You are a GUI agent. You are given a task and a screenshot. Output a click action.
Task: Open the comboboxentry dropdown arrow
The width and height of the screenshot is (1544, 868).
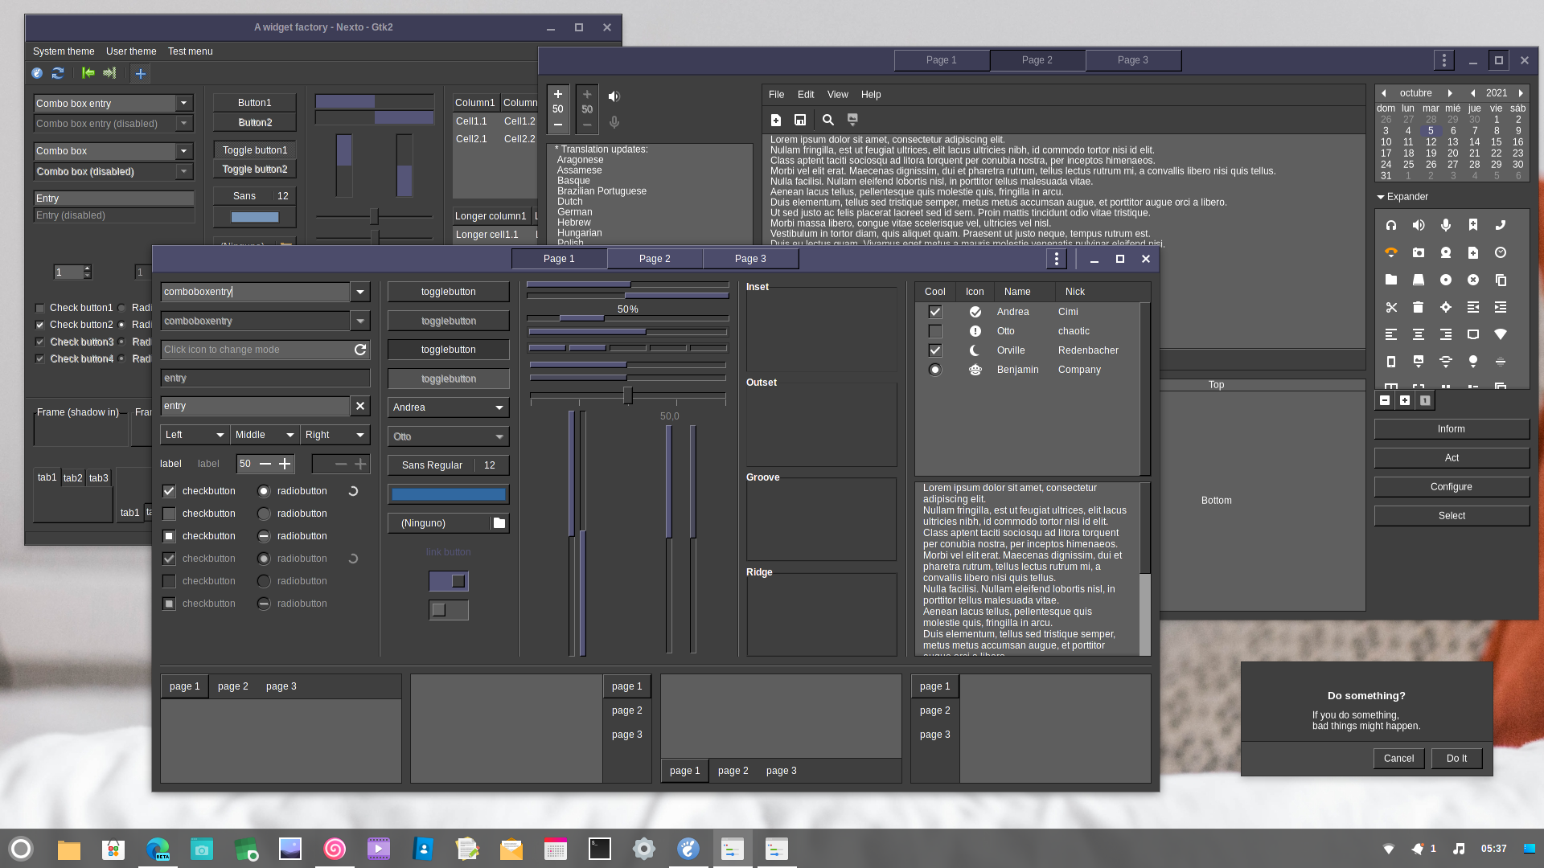360,292
